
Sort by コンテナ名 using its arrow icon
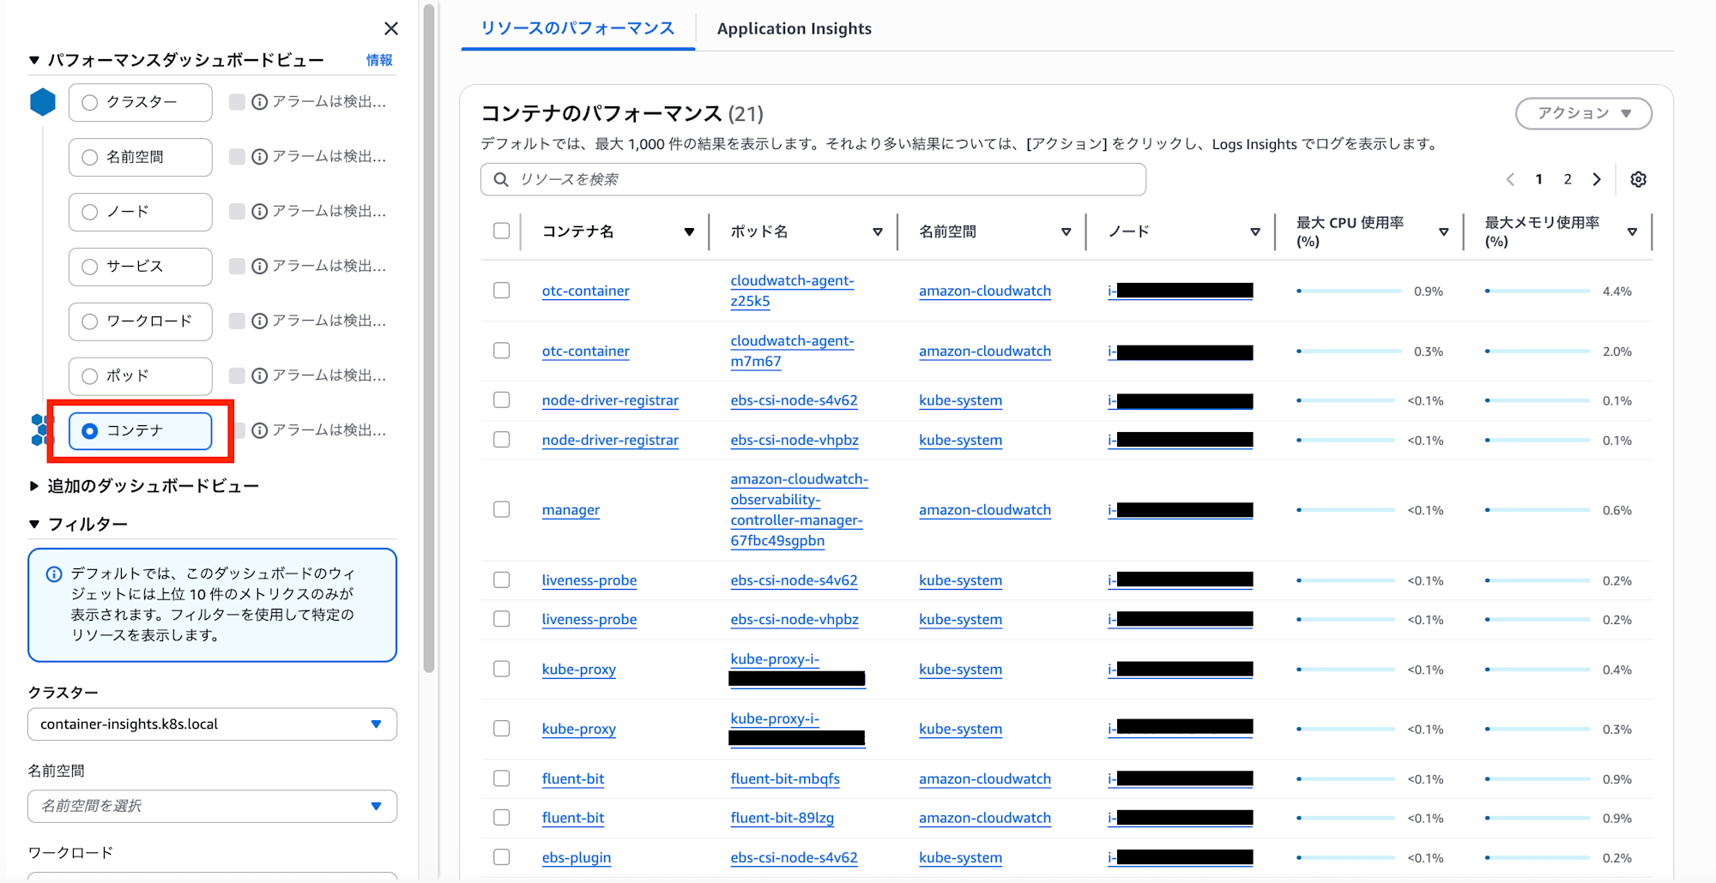(689, 232)
